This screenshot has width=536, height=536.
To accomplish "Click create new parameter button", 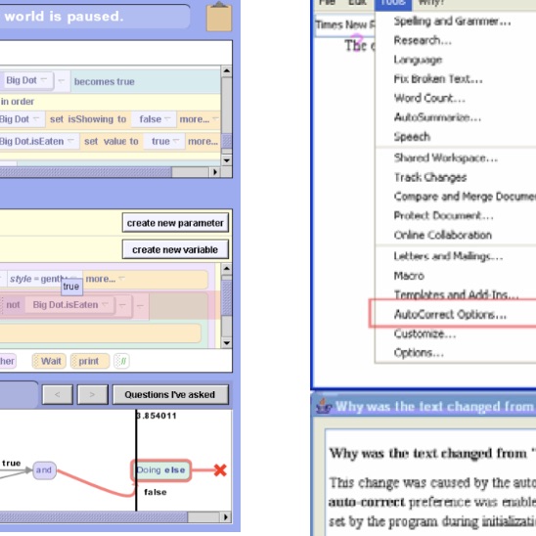I will tap(175, 223).
